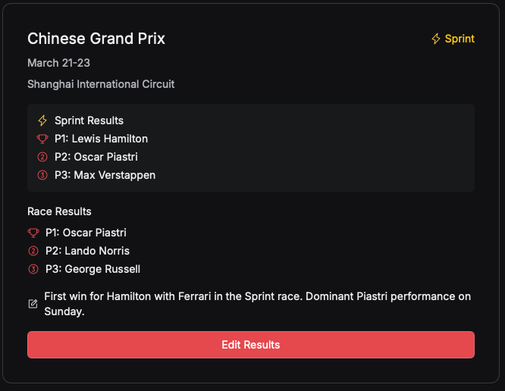Click the Edit Results button
This screenshot has width=505, height=391.
tap(250, 345)
